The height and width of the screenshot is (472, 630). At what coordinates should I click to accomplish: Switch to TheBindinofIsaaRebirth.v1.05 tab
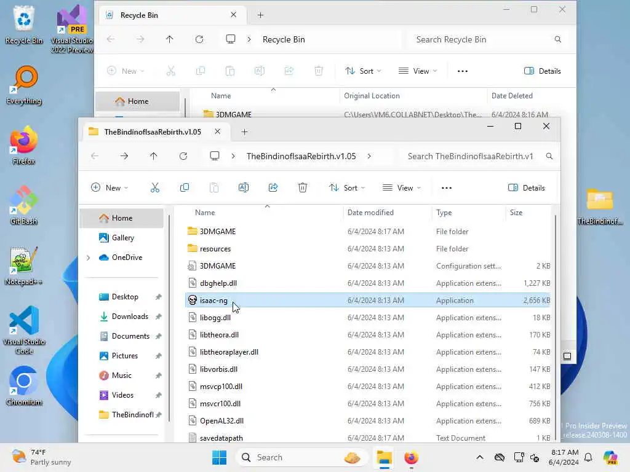(x=157, y=132)
